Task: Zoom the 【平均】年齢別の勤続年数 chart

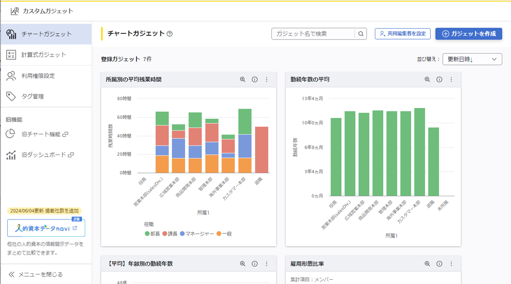Action: [243, 264]
